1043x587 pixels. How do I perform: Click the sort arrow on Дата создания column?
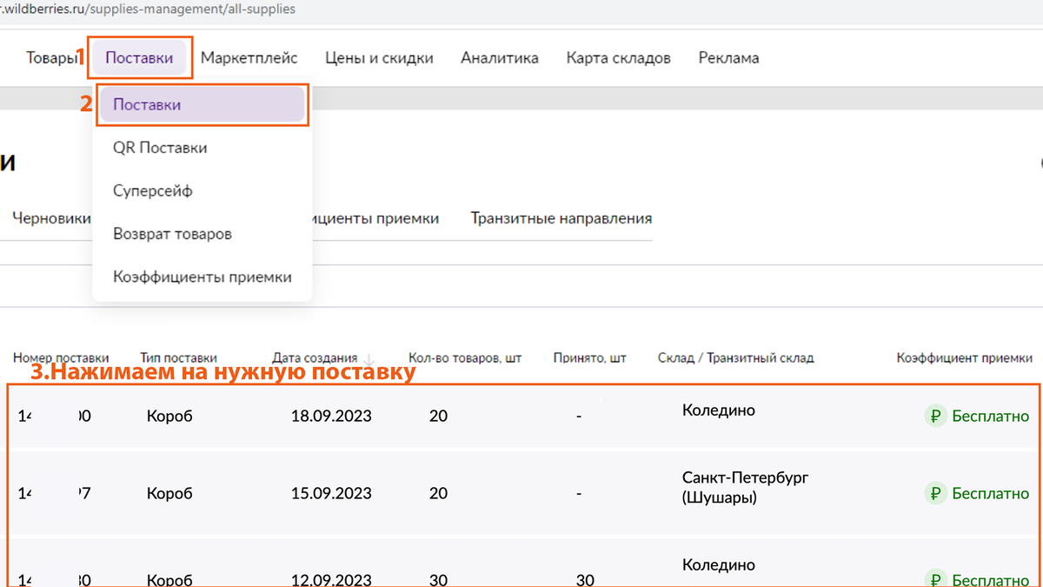click(369, 358)
